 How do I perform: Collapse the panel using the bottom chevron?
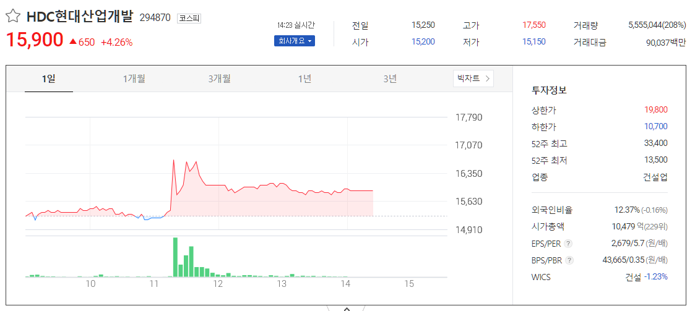pos(347,307)
